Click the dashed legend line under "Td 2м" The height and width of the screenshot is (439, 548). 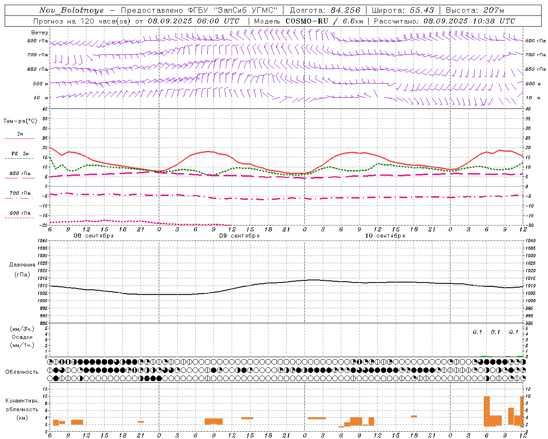click(19, 159)
